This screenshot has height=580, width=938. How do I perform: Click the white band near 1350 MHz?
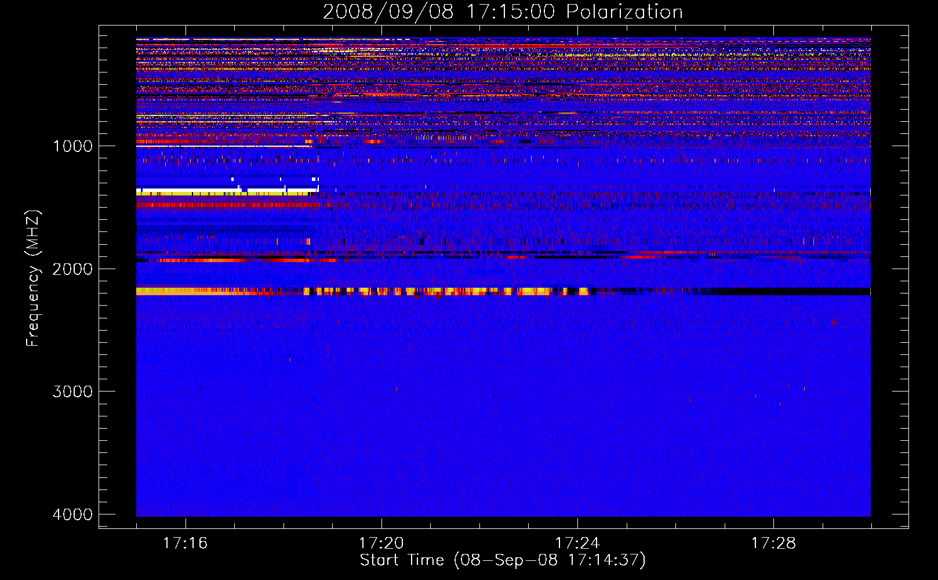227,191
